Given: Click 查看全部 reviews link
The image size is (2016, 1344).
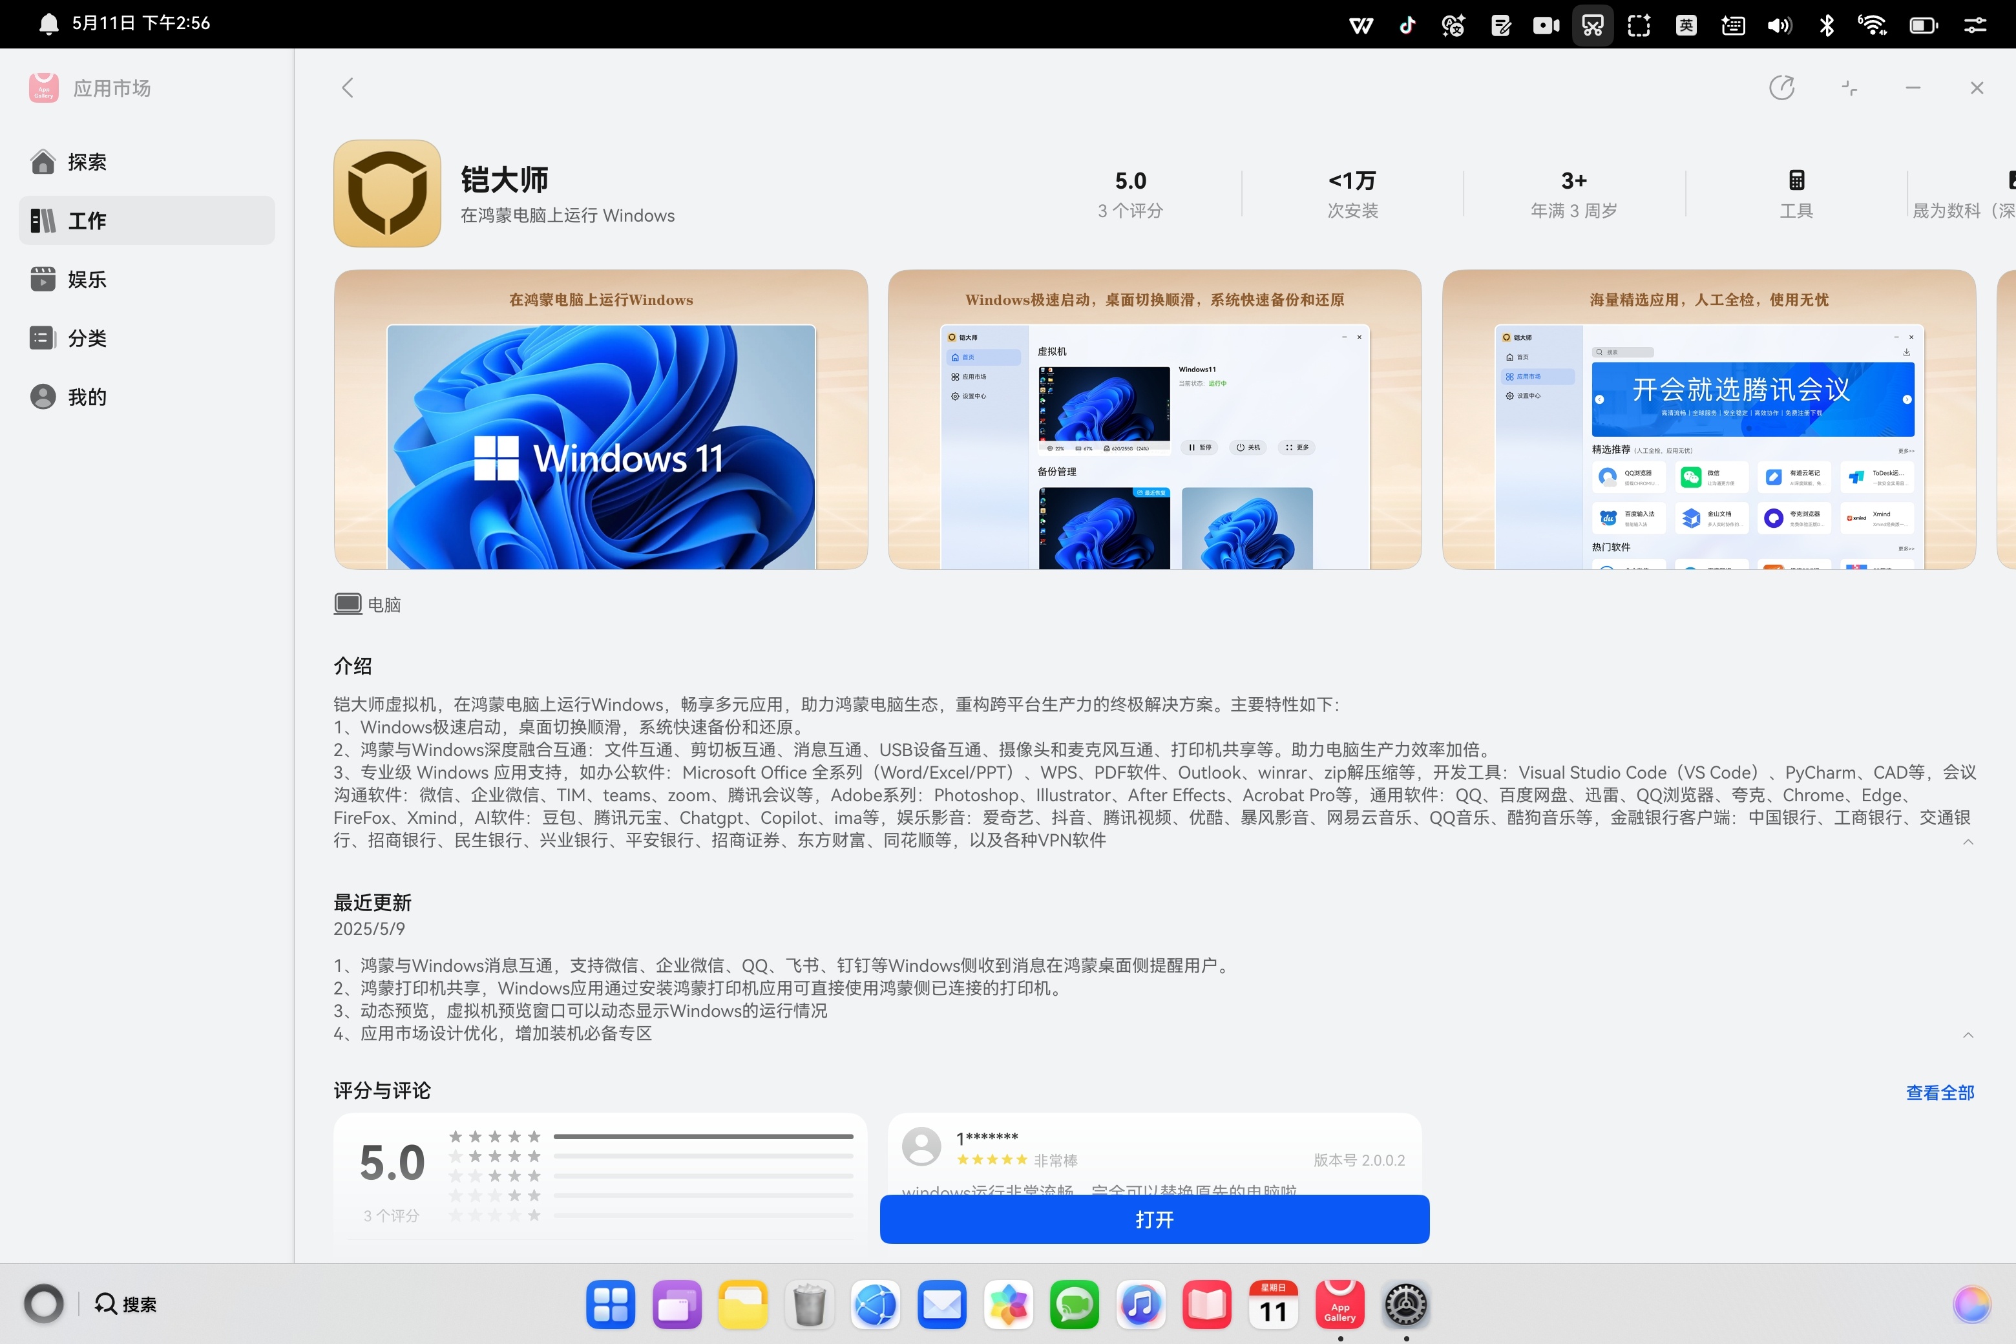Looking at the screenshot, I should coord(1940,1093).
